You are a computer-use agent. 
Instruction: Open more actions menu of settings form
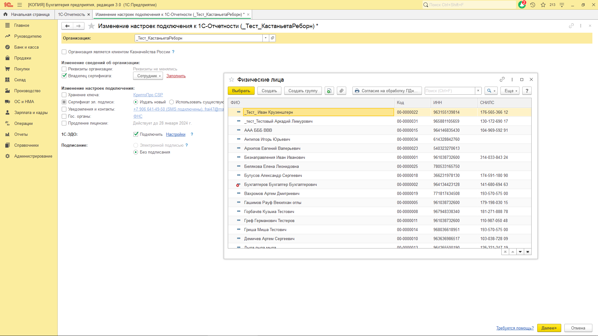(x=581, y=26)
